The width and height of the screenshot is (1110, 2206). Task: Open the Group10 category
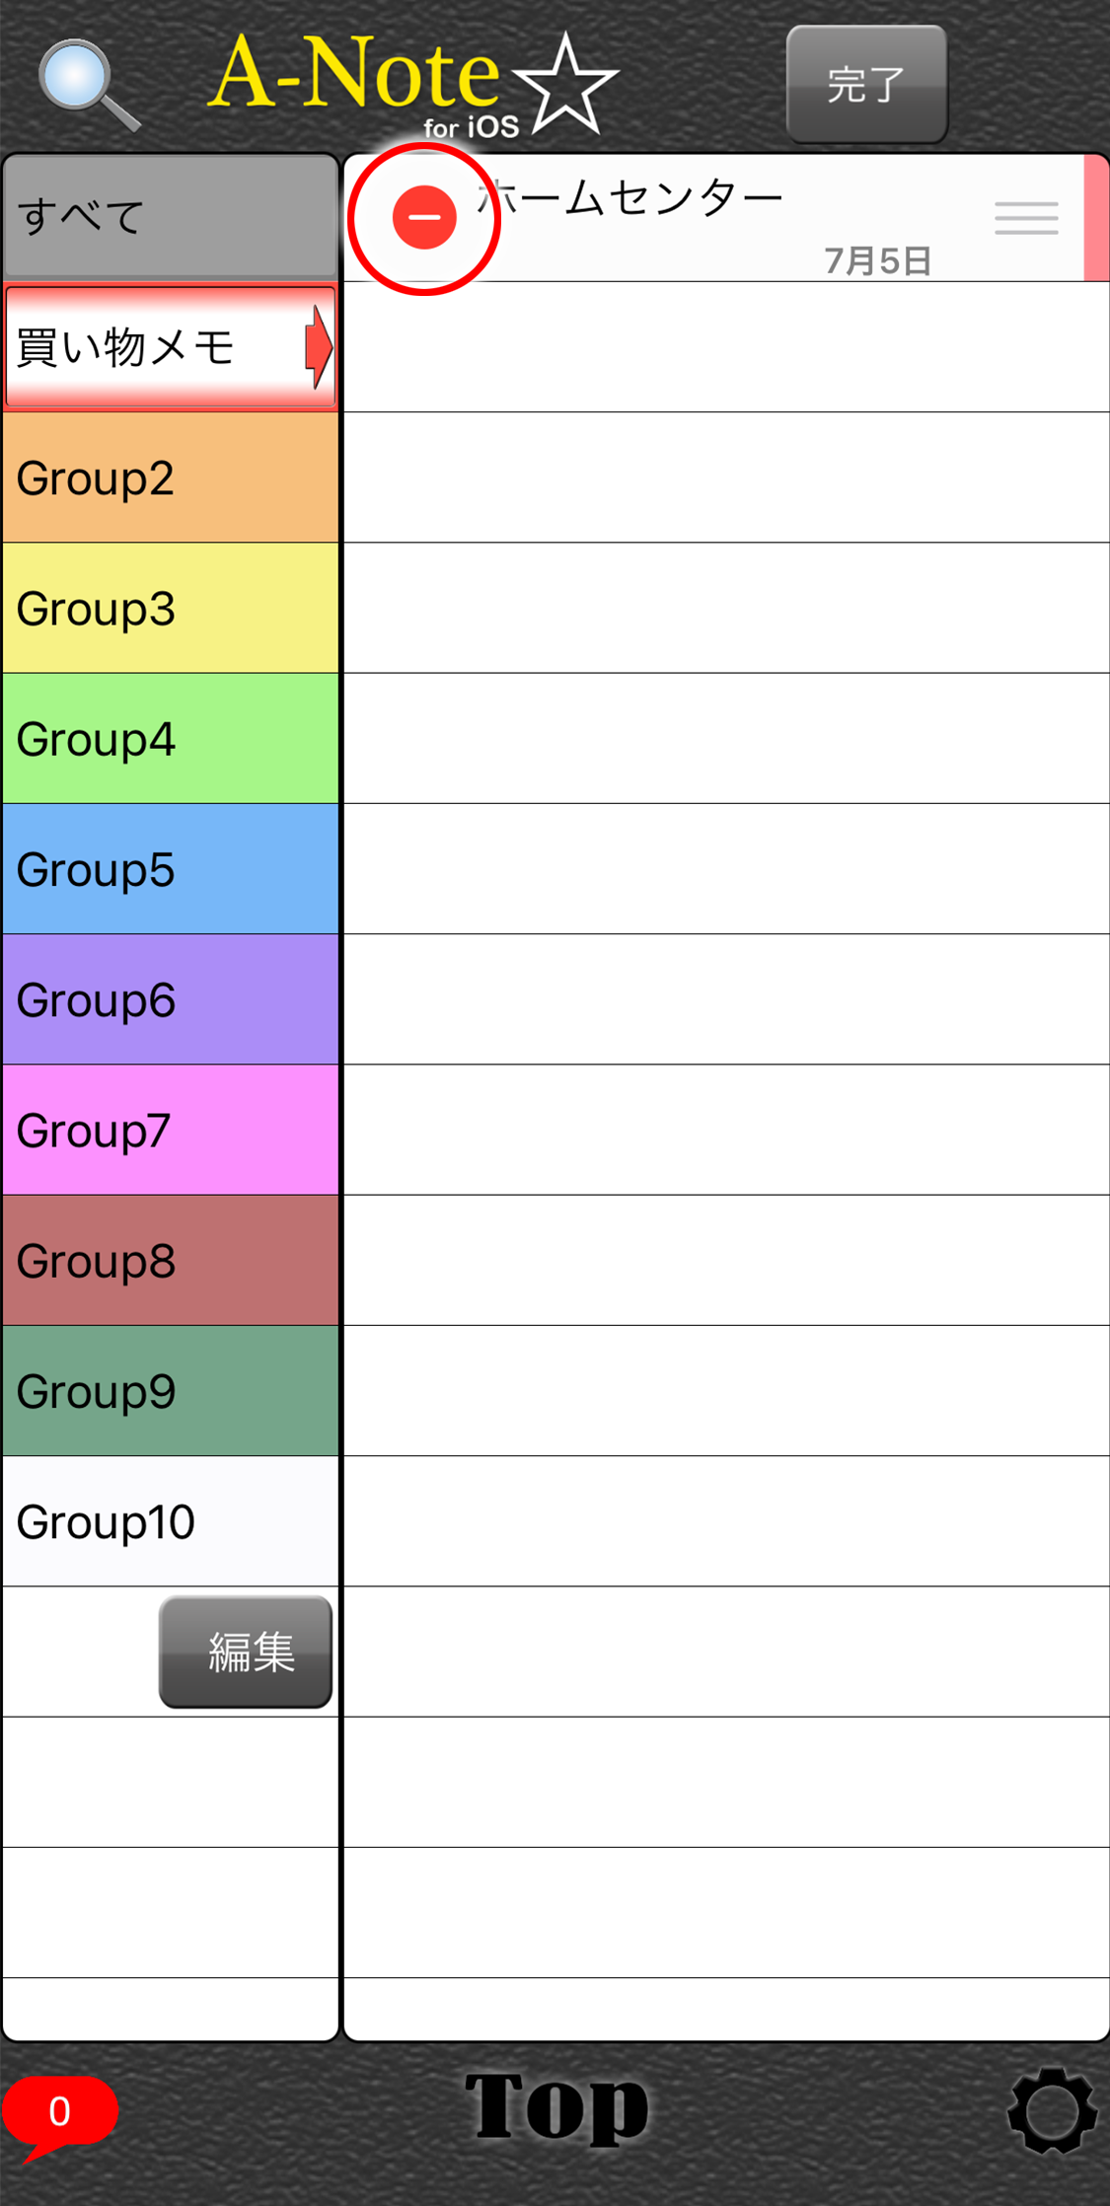171,1521
